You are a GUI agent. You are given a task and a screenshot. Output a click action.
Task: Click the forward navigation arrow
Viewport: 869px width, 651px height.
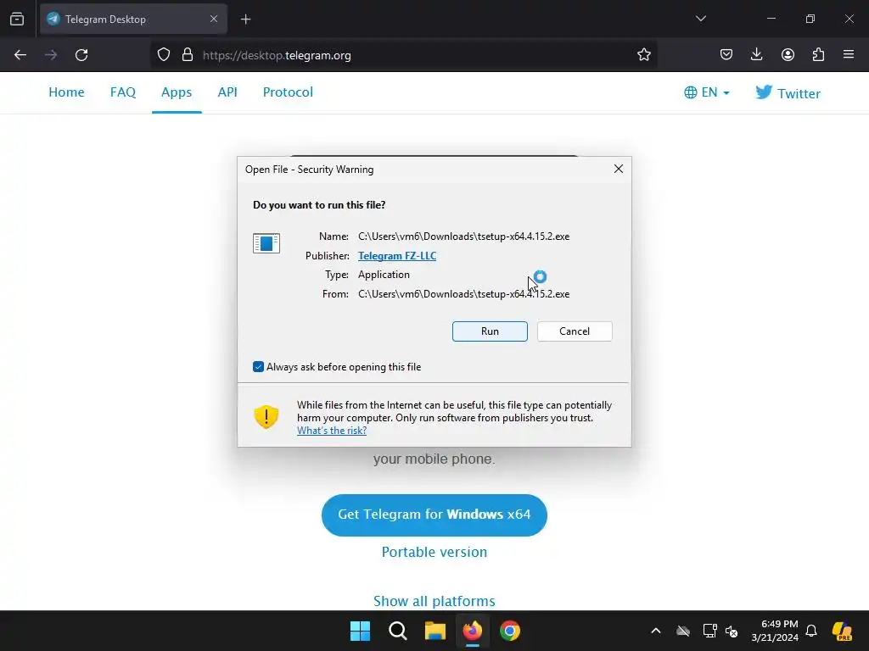click(x=51, y=55)
